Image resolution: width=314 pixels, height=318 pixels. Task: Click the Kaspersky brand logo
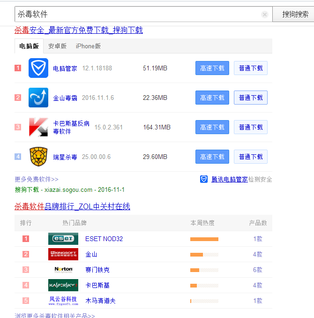63,285
